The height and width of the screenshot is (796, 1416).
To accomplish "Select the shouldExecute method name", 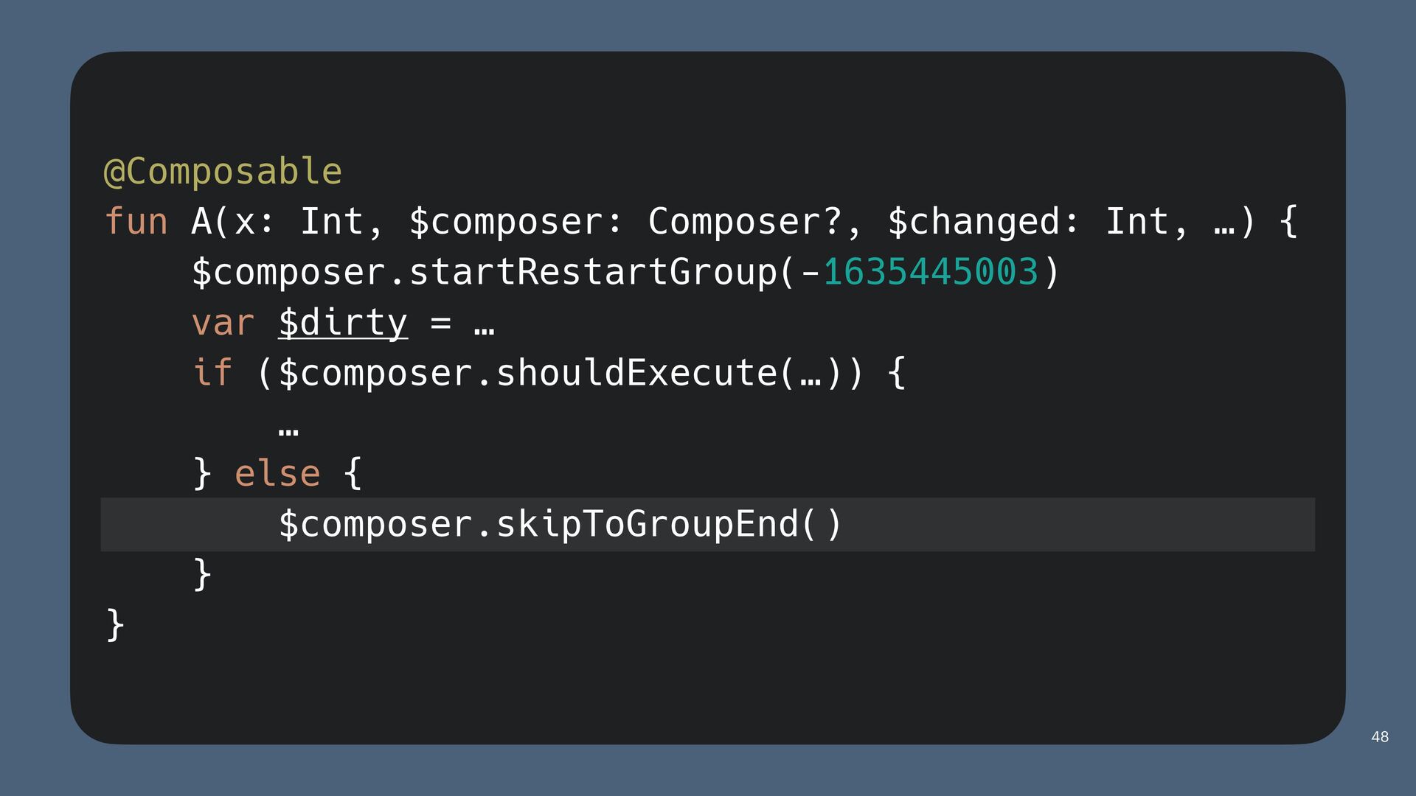I will point(636,373).
